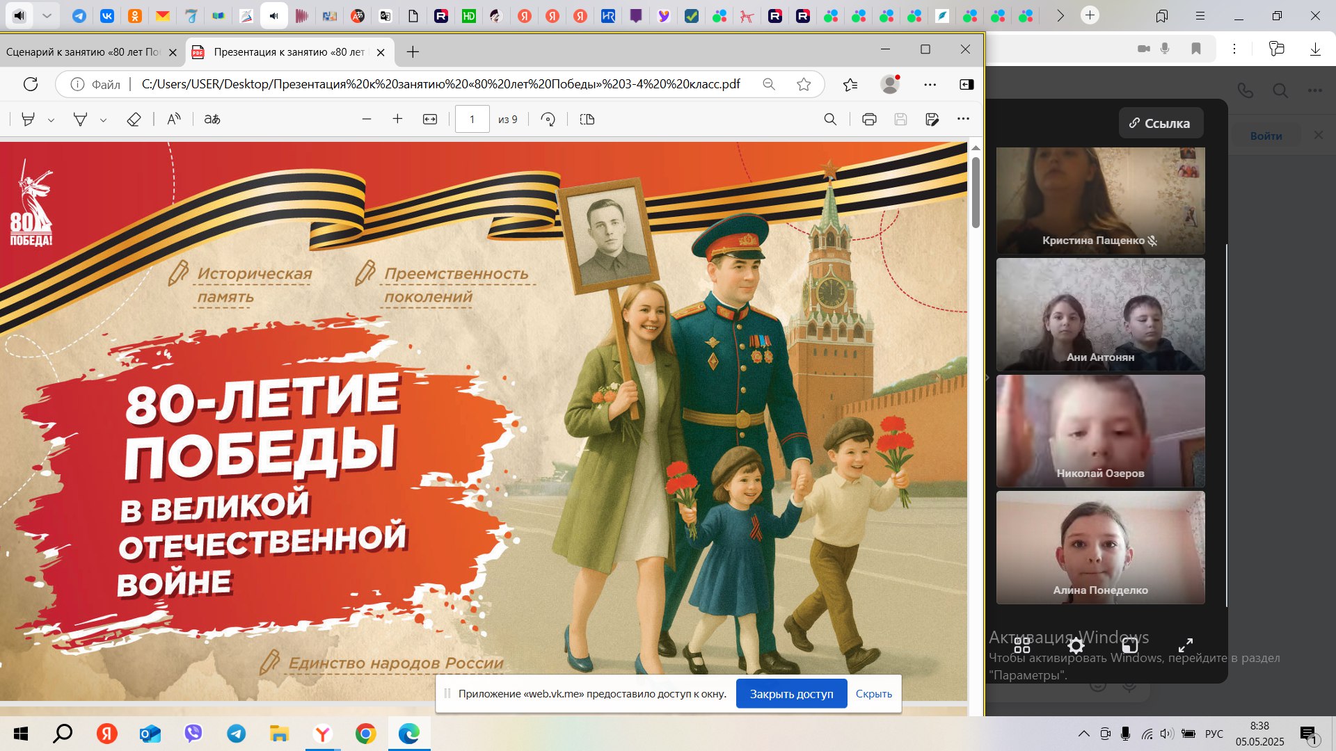Viewport: 1336px width, 751px height.
Task: Open the VK pinned tab in Yandex browser
Action: (x=107, y=15)
